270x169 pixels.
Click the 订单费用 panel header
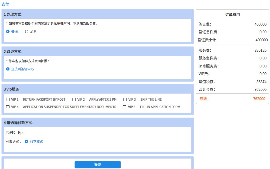232,14
